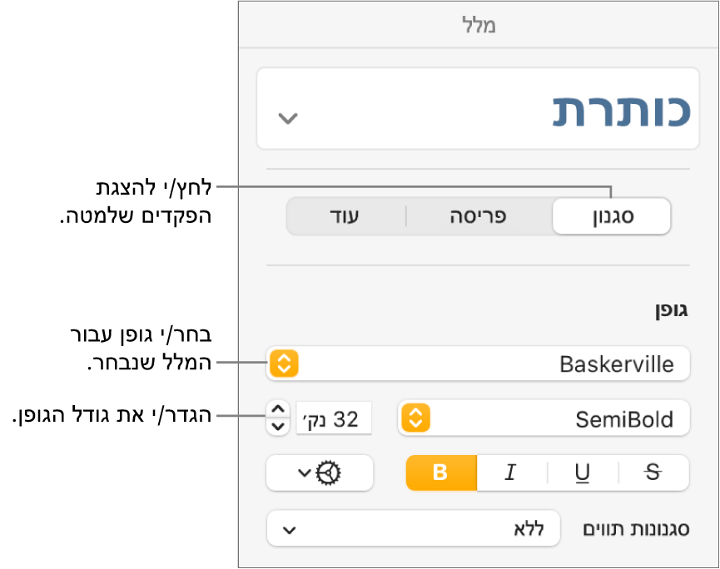Open the Baskerville font popup arrows

[284, 364]
